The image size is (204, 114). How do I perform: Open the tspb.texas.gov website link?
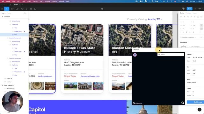pyautogui.click(x=45, y=76)
